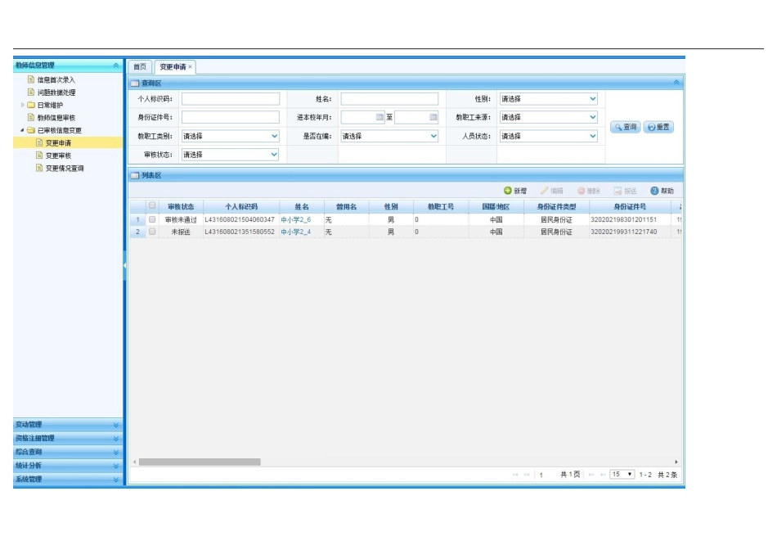Click the 审核未通过 status cell
This screenshot has width=777, height=550.
[181, 219]
